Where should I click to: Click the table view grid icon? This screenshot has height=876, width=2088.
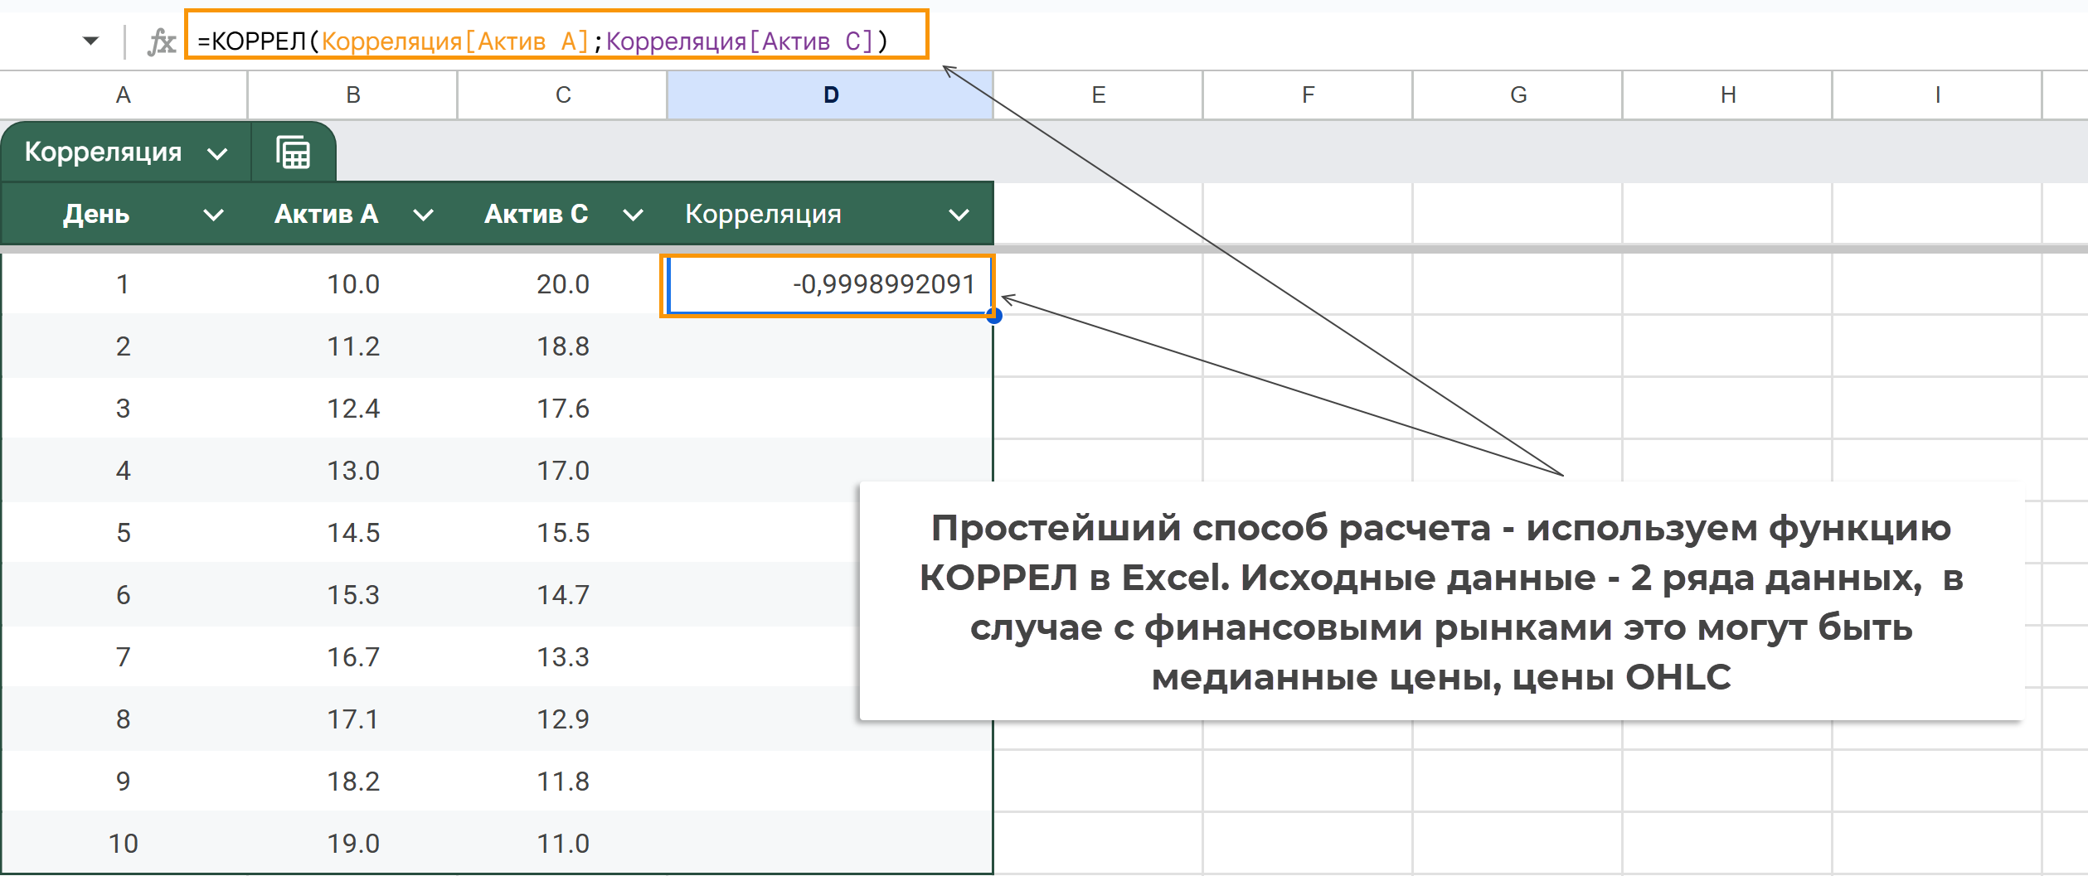[x=293, y=152]
